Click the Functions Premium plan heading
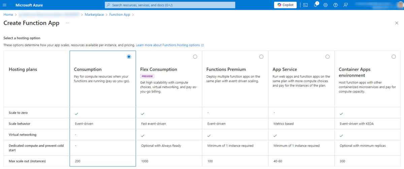This screenshot has width=404, height=169. pyautogui.click(x=226, y=69)
